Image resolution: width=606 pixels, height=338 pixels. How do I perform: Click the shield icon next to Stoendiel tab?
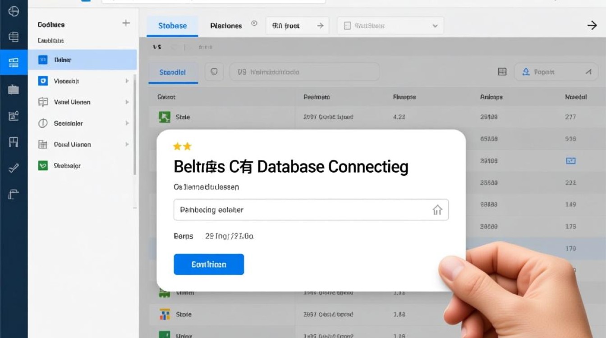pos(214,72)
